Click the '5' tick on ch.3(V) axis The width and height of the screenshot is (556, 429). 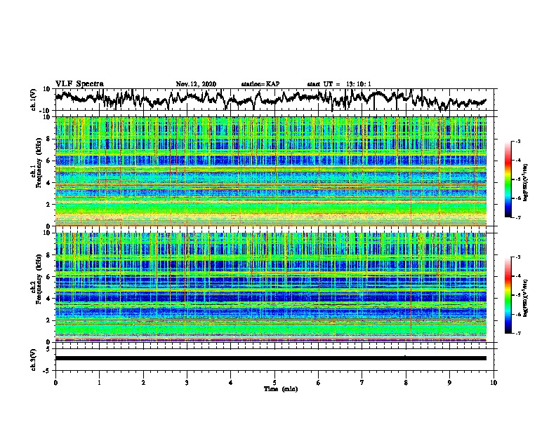[48, 349]
